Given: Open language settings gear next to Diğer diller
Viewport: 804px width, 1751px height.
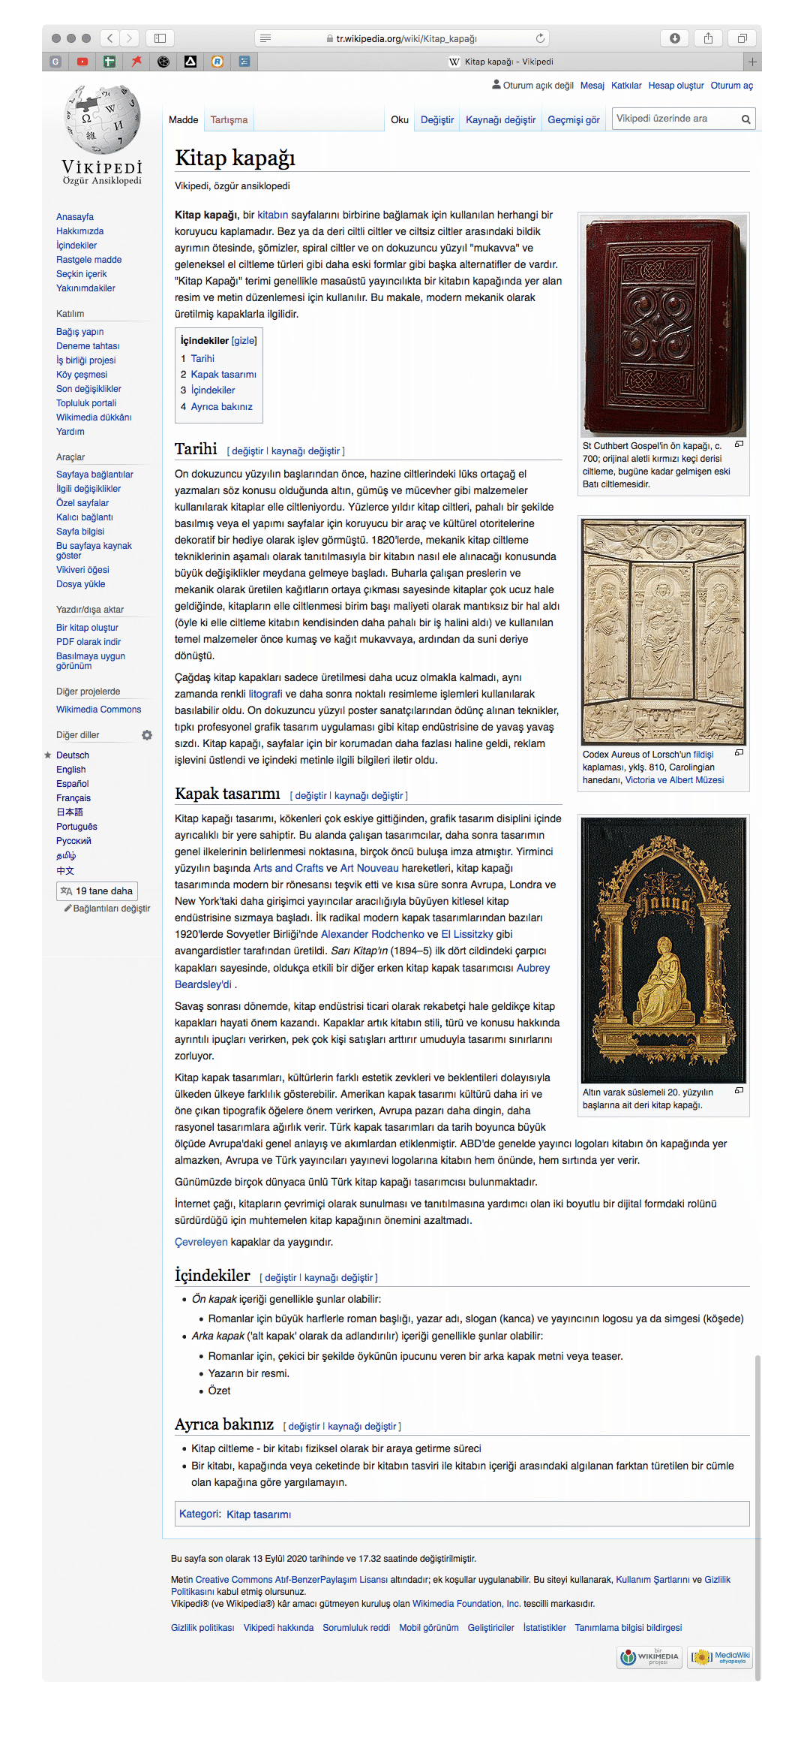Looking at the screenshot, I should pos(147,735).
